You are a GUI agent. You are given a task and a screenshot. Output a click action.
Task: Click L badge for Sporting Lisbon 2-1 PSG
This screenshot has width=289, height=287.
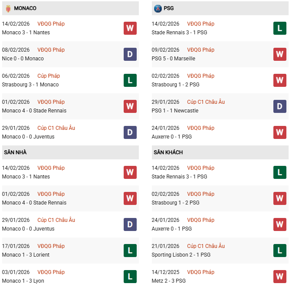click(279, 251)
